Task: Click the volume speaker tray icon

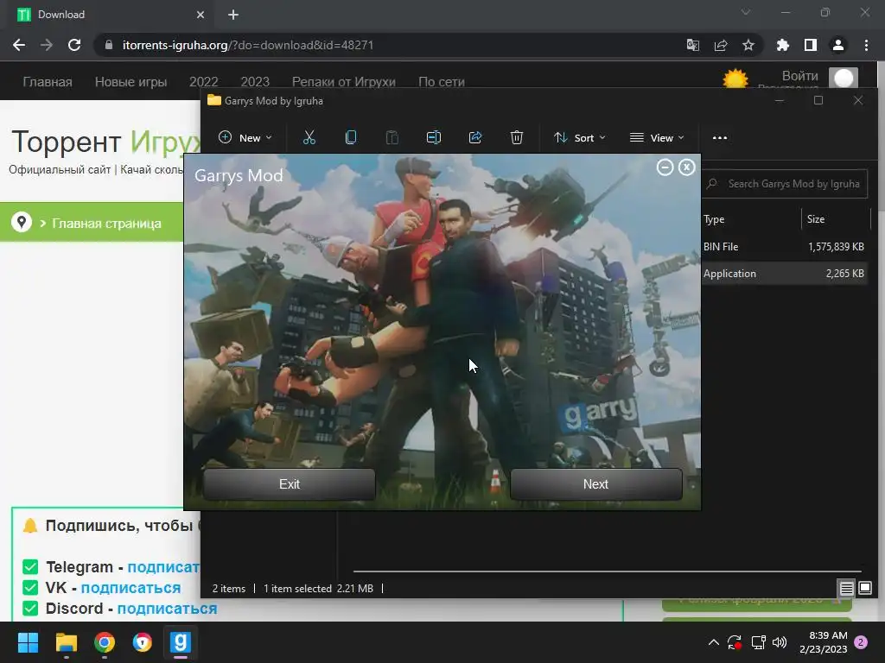Action: pos(780,642)
